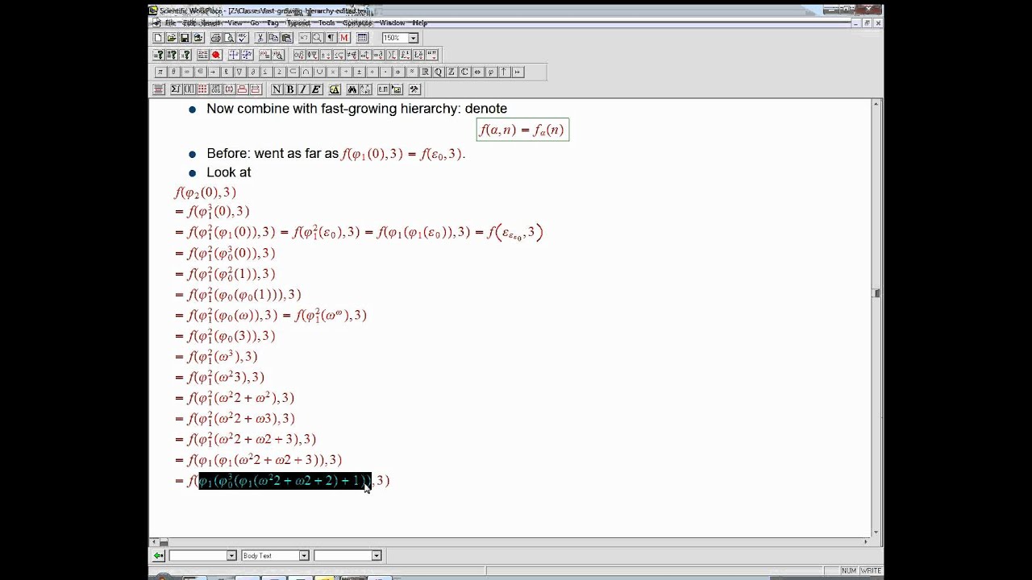
Task: Toggle Emphasize text tag E
Action: click(316, 89)
